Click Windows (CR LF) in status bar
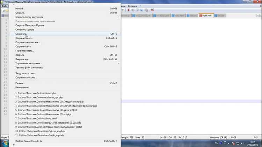262x147 pixels. (x=218, y=137)
